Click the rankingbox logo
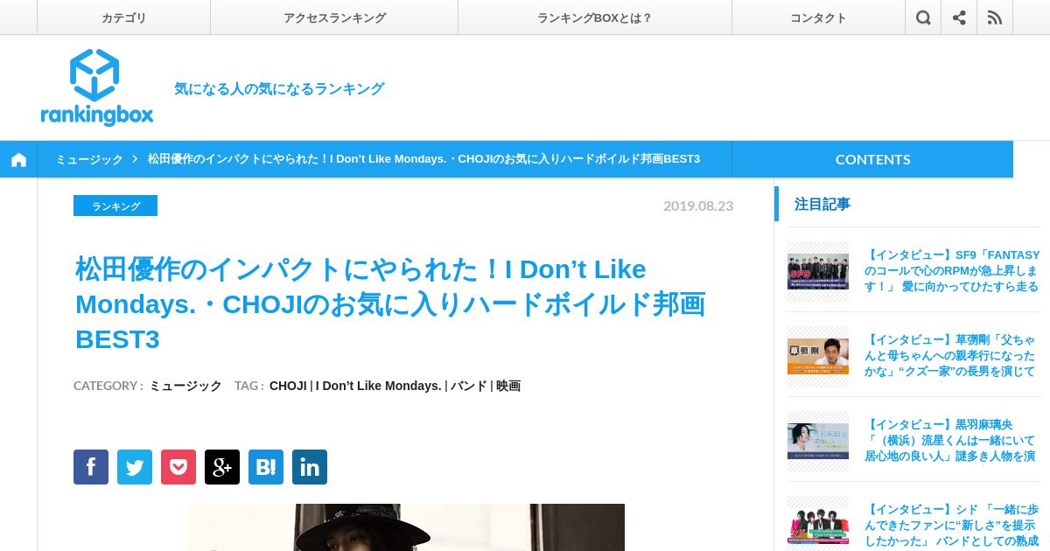Viewport: 1050px width, 551px height. click(x=96, y=87)
